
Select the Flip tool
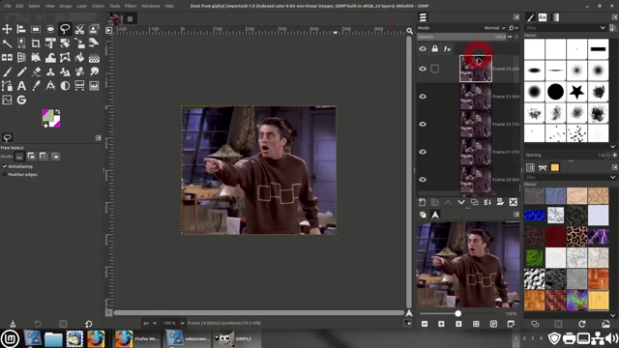click(7, 58)
